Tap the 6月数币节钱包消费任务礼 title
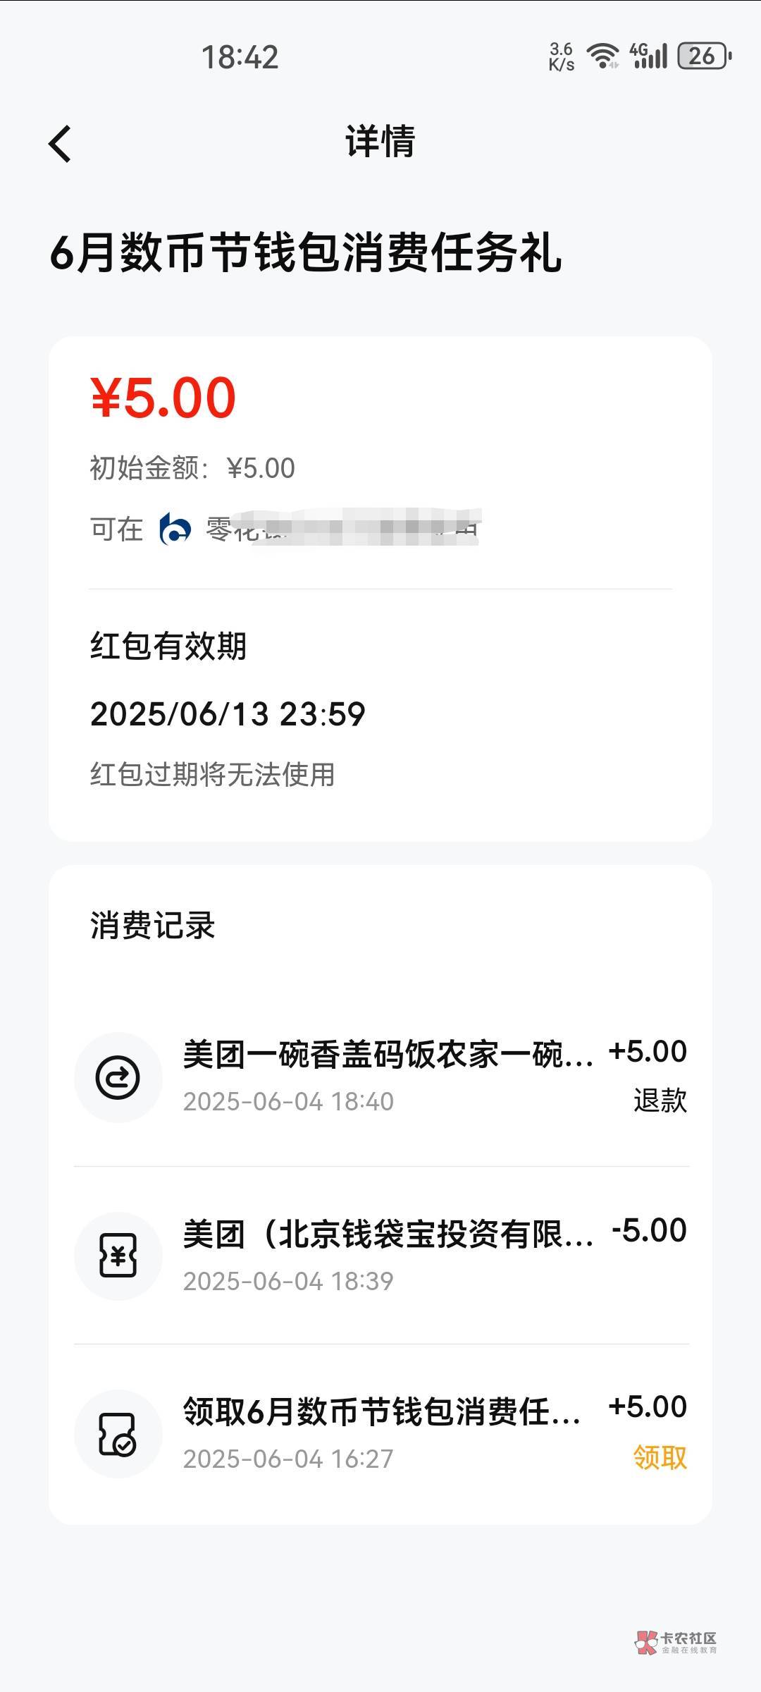 [306, 253]
